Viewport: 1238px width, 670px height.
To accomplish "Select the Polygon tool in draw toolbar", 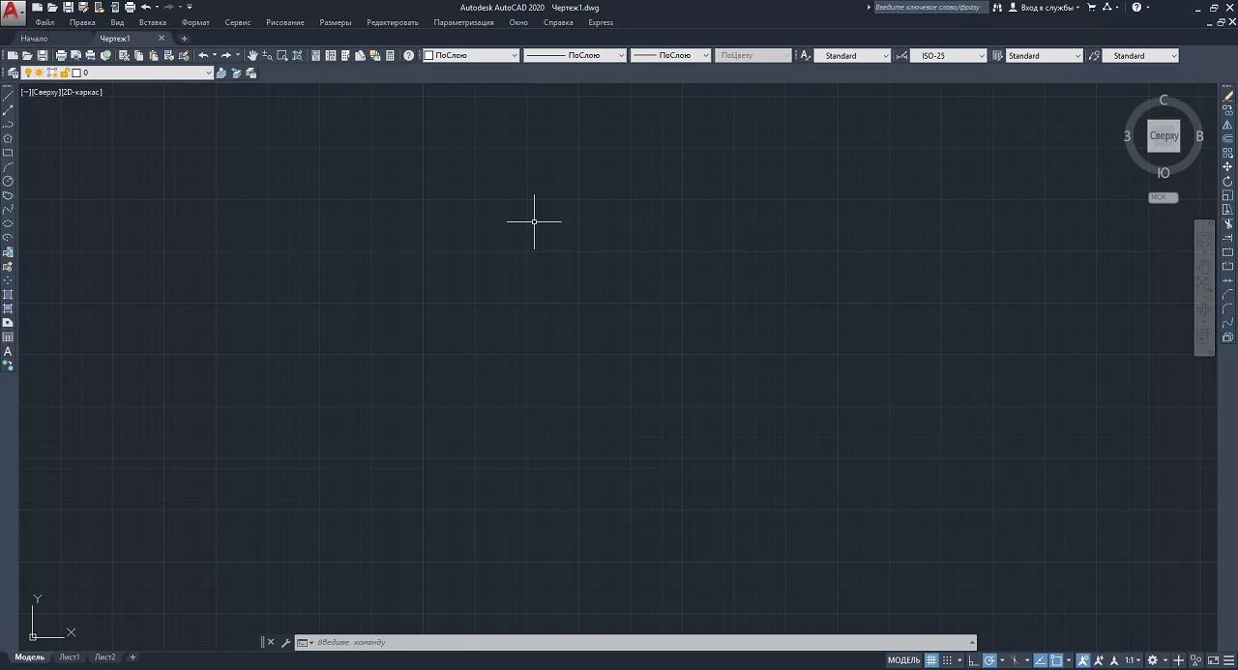I will coord(8,138).
